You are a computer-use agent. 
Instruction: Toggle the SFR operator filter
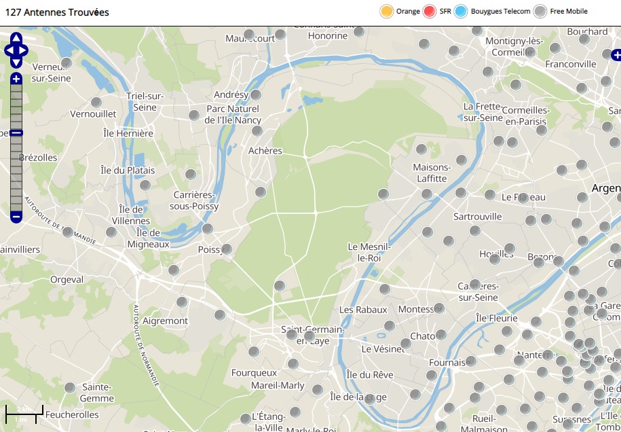pyautogui.click(x=429, y=12)
